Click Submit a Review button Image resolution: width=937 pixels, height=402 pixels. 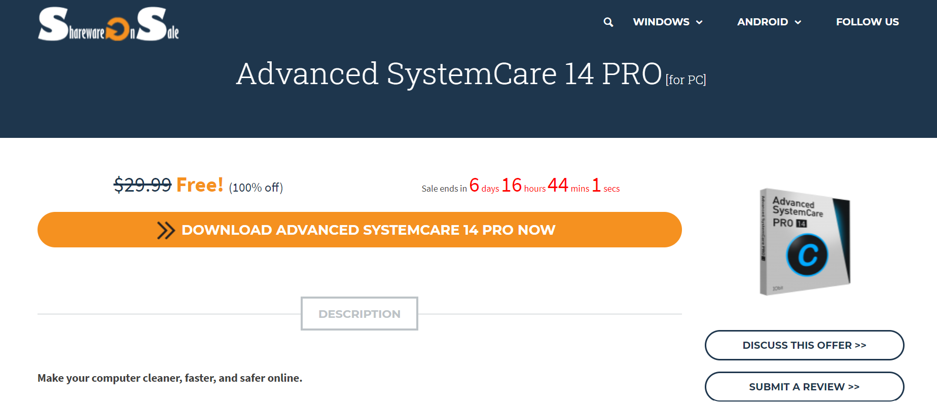804,387
